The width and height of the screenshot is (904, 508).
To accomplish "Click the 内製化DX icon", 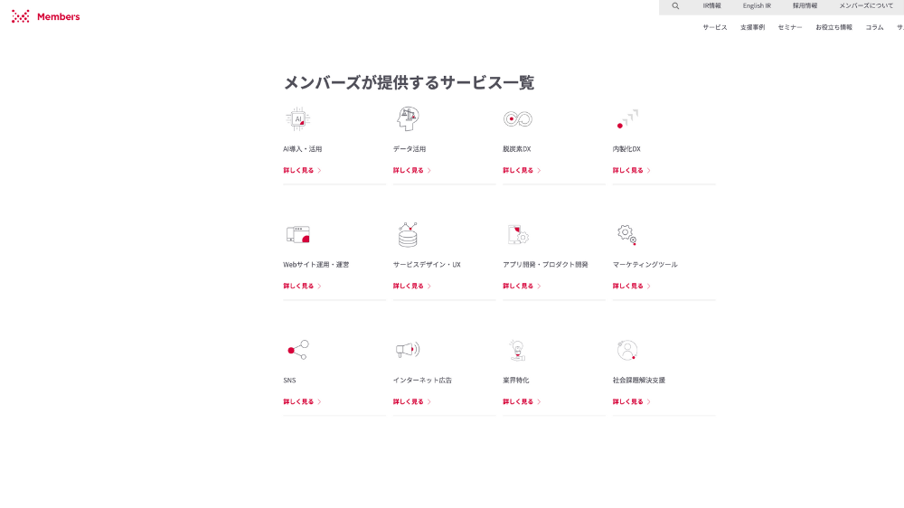I will click(627, 119).
